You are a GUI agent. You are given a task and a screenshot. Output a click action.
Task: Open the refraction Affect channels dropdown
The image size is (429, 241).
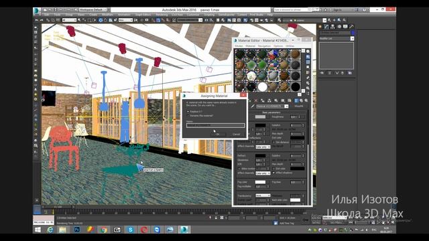[x=263, y=173]
